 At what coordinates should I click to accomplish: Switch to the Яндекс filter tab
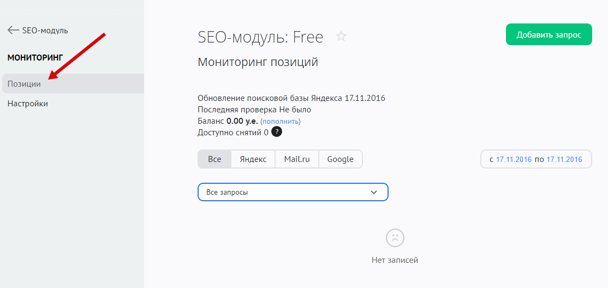click(253, 159)
